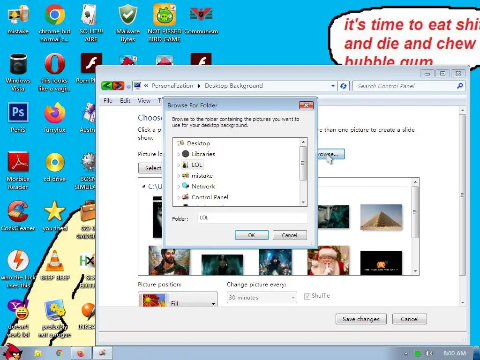Open the 'Communism' desktop icon

201,14
